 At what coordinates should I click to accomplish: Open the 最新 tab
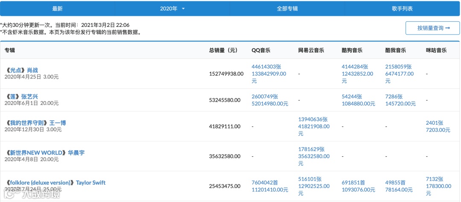57,9
